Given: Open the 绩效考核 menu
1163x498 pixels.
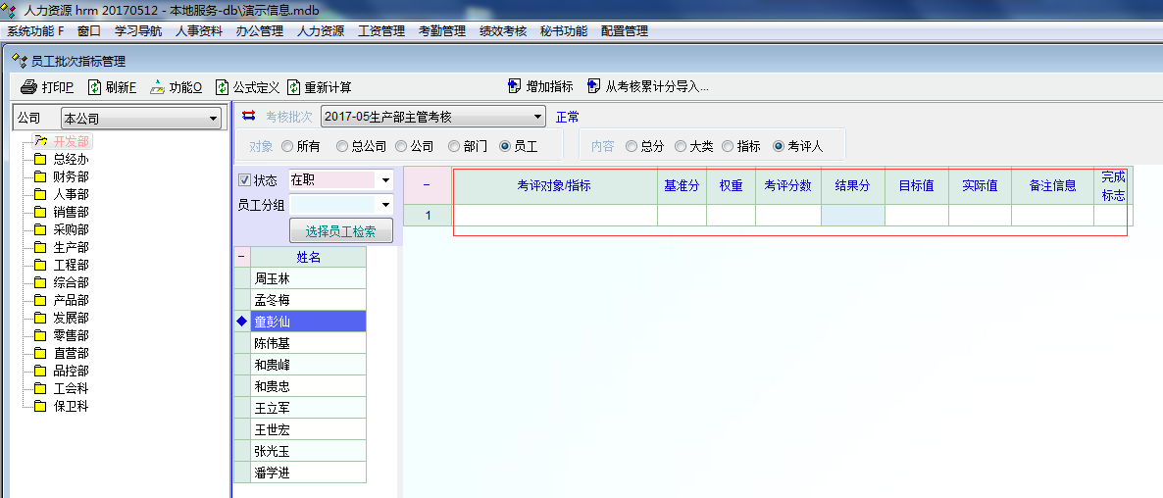Looking at the screenshot, I should (x=502, y=30).
